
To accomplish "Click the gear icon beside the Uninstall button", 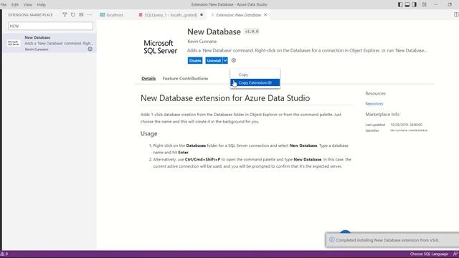I will (234, 60).
